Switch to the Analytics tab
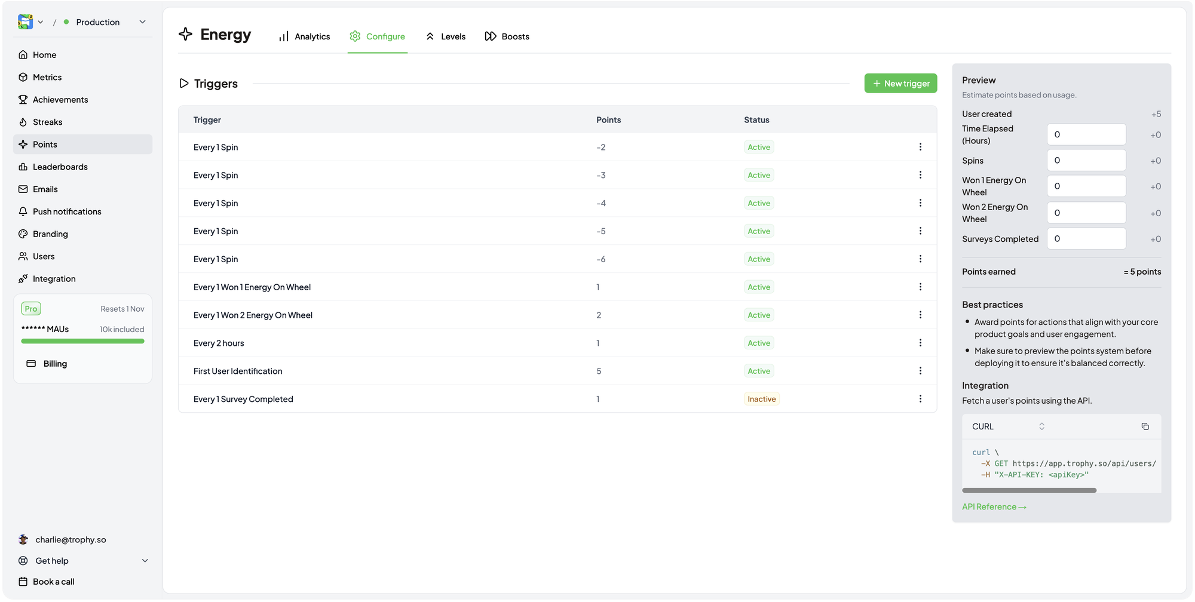 pyautogui.click(x=304, y=36)
